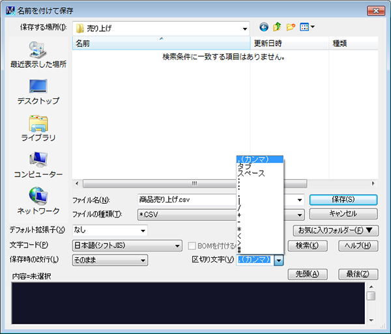Viewport: 391px width, 334px height.
Task: Click the Back navigation arrow icon
Action: click(x=264, y=27)
